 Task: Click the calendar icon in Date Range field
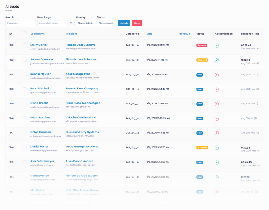pyautogui.click(x=71, y=23)
